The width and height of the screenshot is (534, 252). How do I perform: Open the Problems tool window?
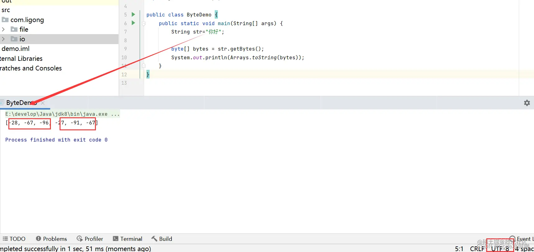click(52, 239)
